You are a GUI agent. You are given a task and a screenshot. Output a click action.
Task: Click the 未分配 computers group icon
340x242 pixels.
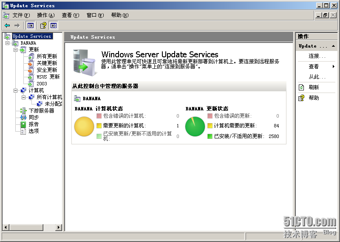(40, 104)
